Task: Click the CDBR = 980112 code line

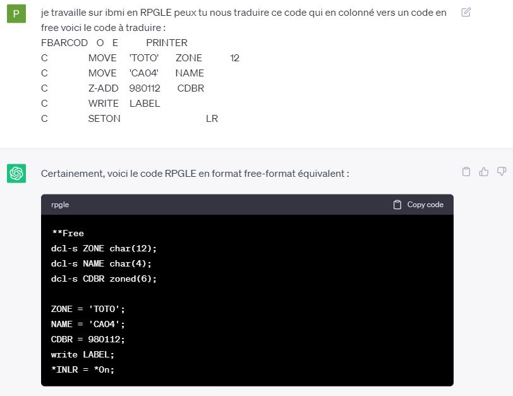Action: click(88, 339)
